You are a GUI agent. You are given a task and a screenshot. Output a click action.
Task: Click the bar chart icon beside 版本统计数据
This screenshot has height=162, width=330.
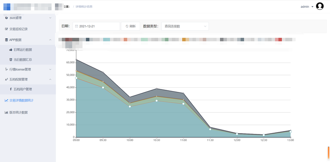6,113
